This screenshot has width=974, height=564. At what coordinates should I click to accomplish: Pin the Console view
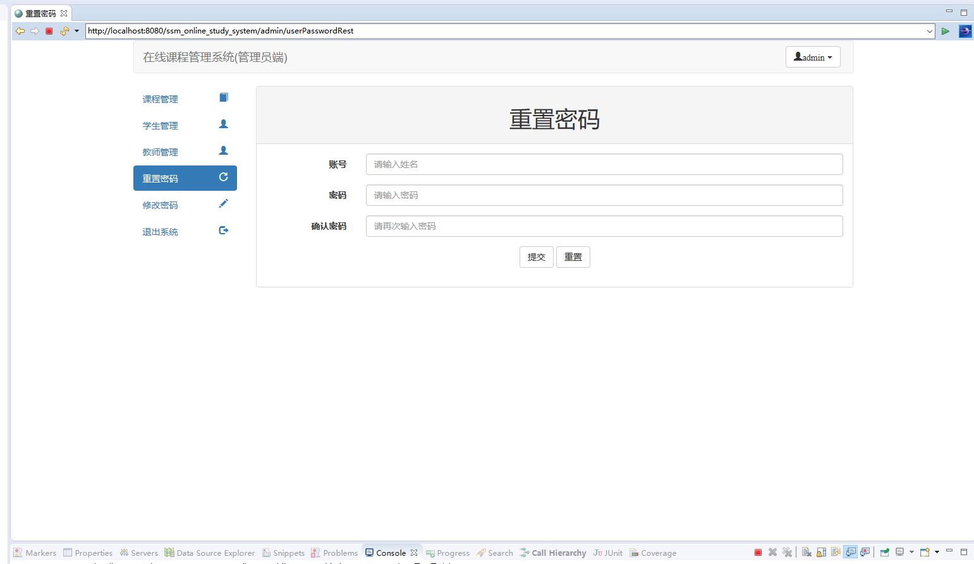coord(884,551)
